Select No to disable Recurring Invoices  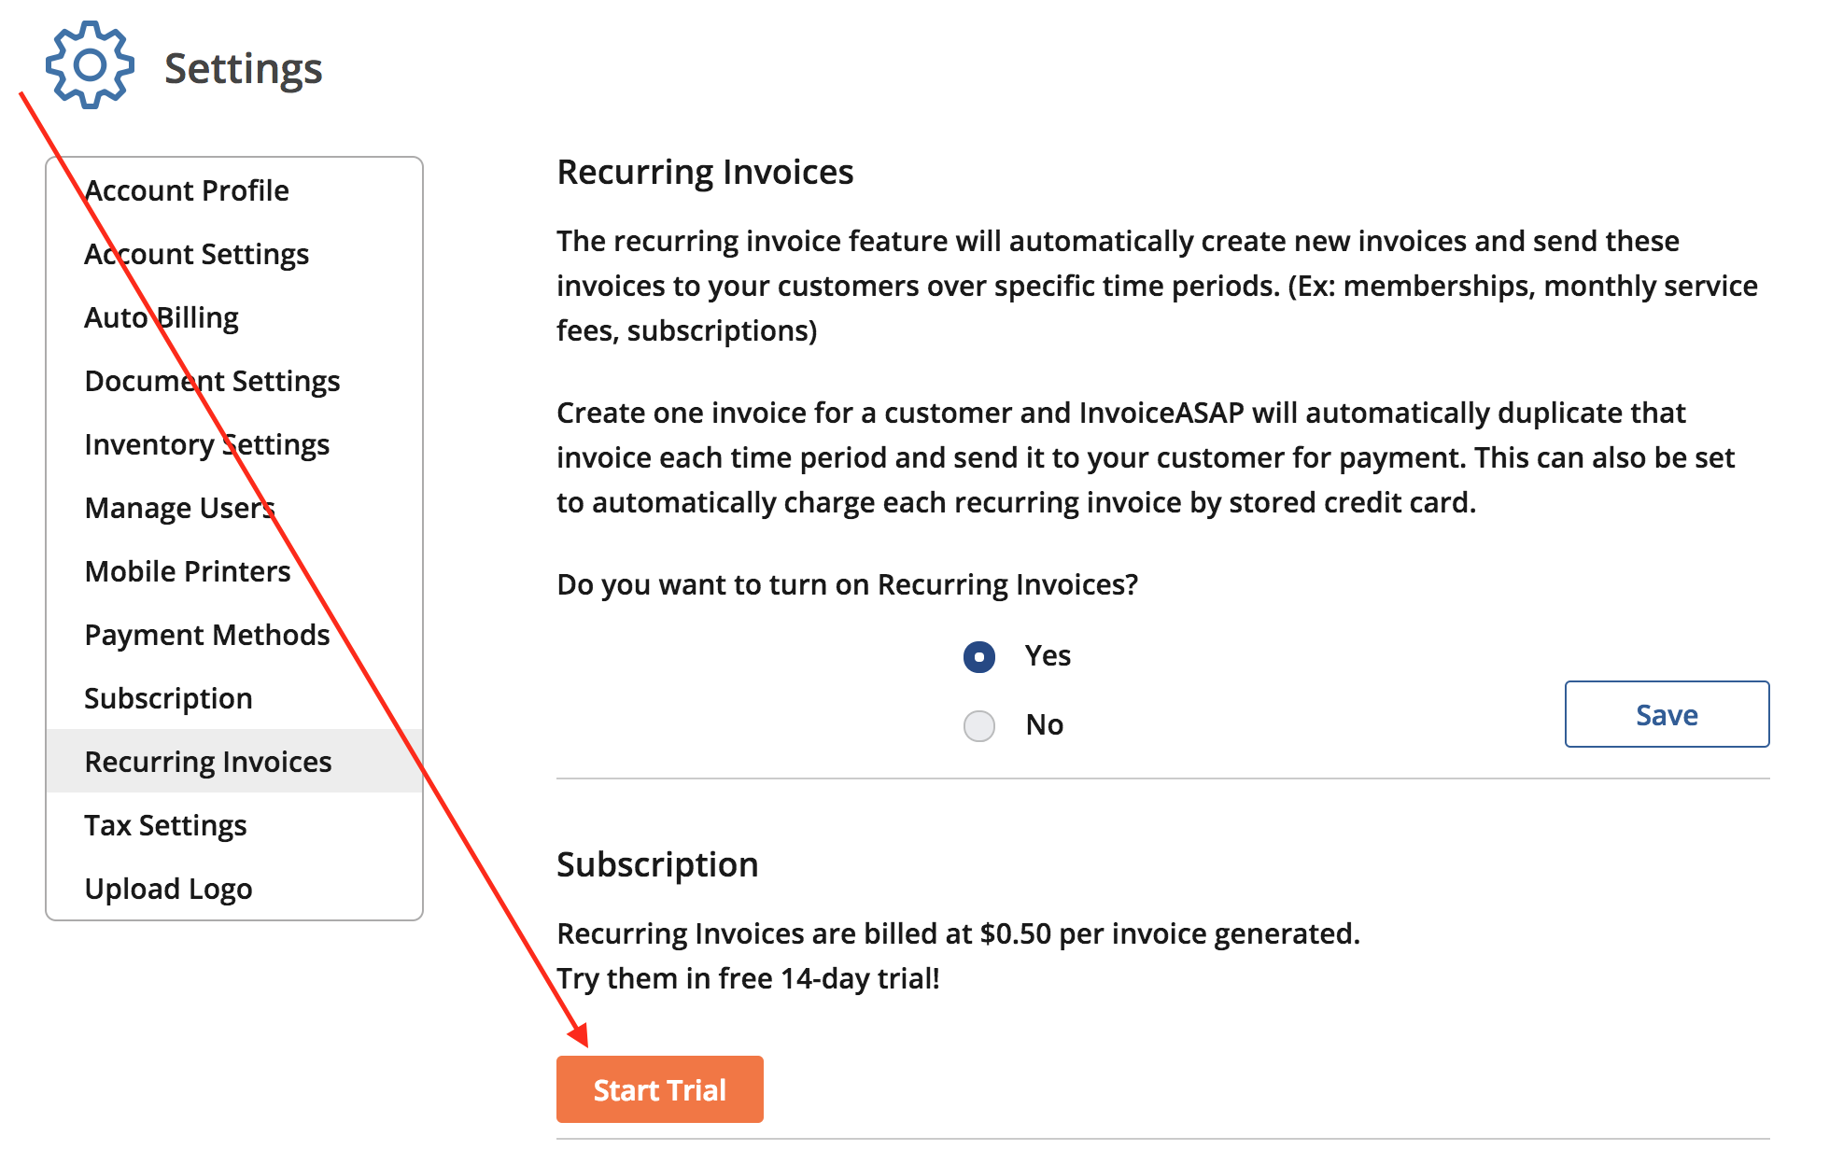pyautogui.click(x=978, y=725)
